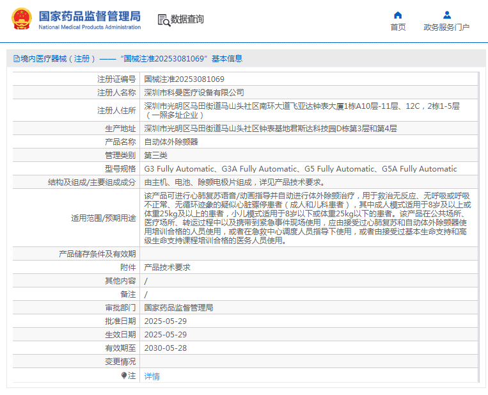The image size is (488, 395).
Task: Click the intended use description paragraph
Action: pos(308,218)
